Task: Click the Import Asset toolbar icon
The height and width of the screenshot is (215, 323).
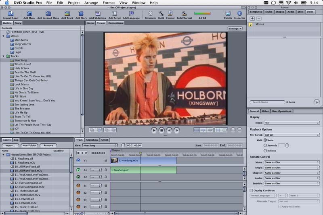Action: point(11,14)
